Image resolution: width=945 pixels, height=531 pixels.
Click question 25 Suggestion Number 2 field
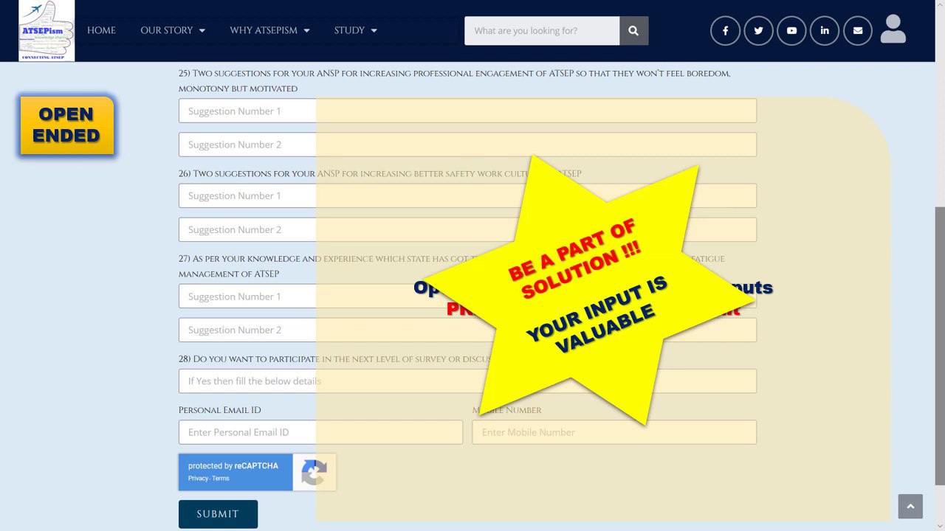pyautogui.click(x=467, y=145)
